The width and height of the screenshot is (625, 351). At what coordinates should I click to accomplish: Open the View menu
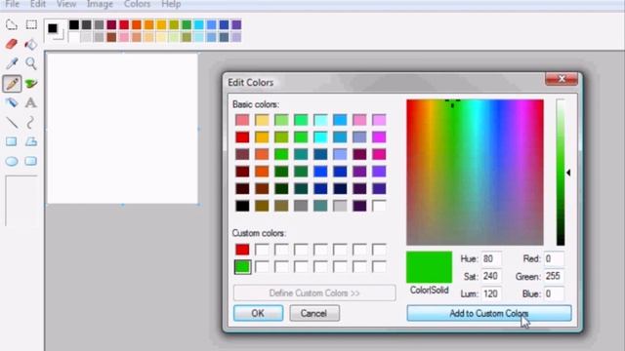click(x=66, y=4)
